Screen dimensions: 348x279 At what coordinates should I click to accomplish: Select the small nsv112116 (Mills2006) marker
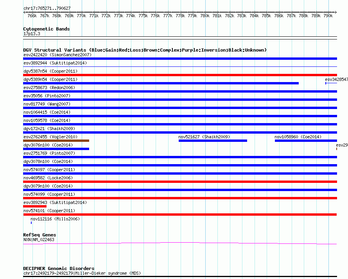coord(31,223)
